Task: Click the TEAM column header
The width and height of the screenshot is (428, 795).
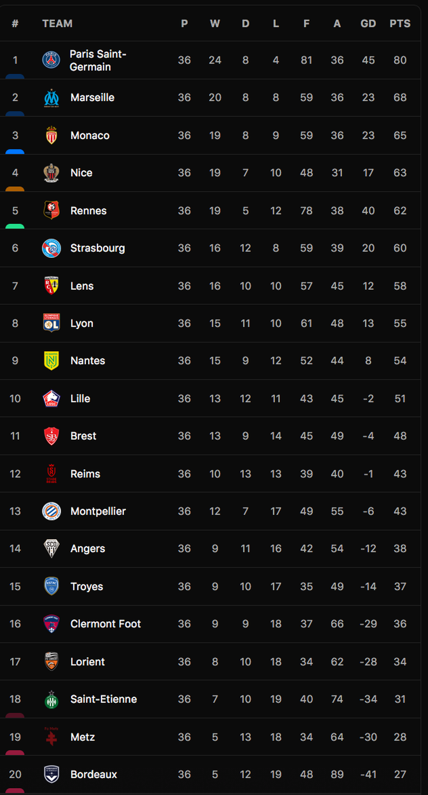Action: click(57, 24)
